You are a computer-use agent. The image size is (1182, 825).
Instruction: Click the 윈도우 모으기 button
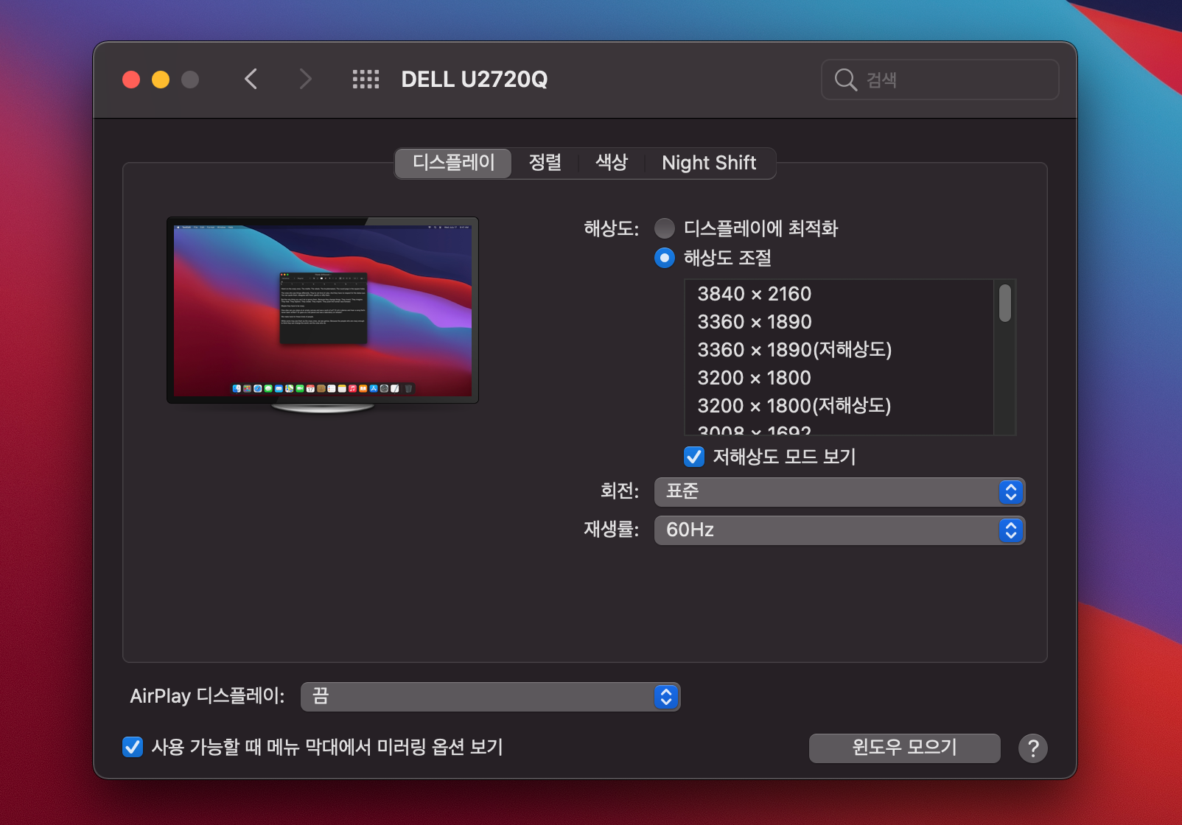(x=905, y=748)
